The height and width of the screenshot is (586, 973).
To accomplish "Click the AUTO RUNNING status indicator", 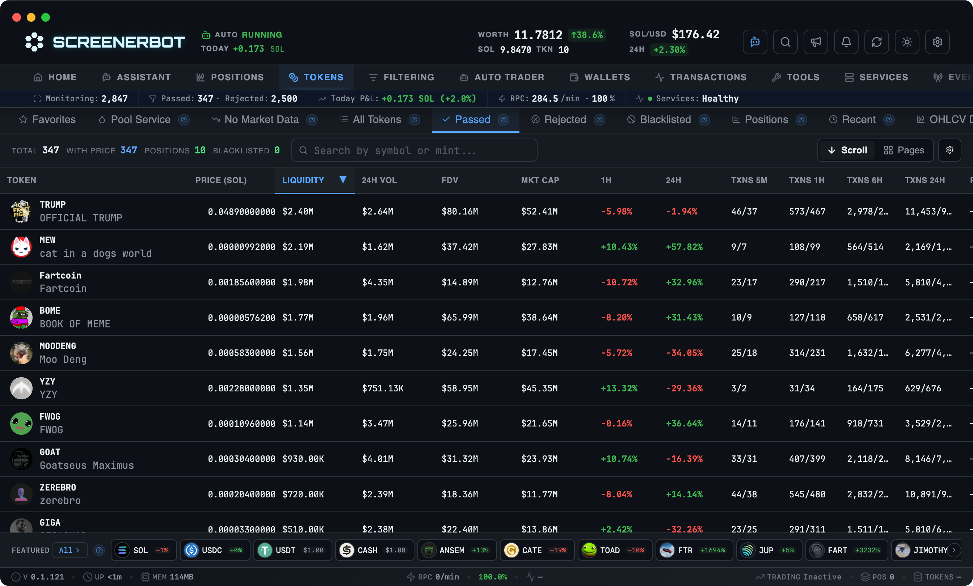I will [x=242, y=35].
